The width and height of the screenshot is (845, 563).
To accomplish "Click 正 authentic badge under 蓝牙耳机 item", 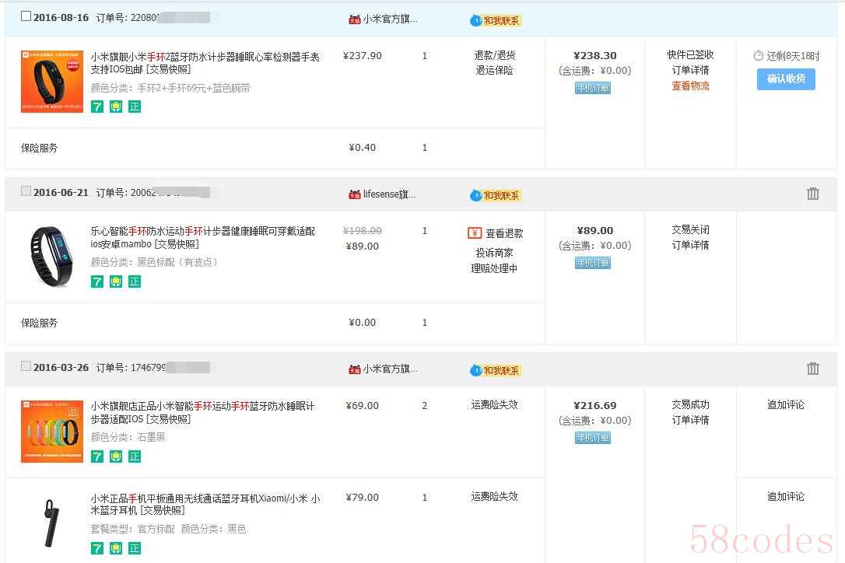I will tap(135, 548).
